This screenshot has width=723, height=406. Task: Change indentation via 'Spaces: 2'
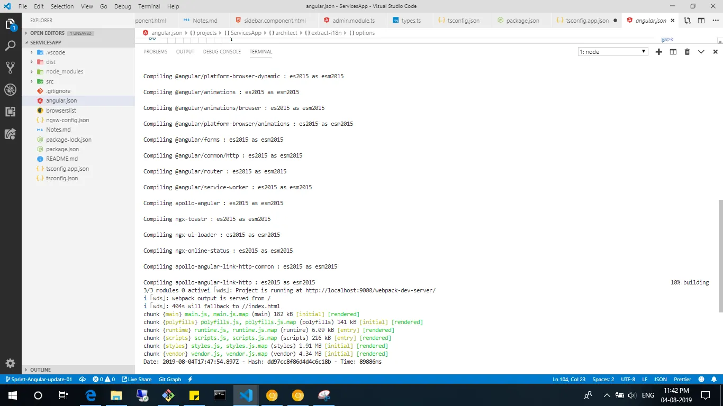603,379
